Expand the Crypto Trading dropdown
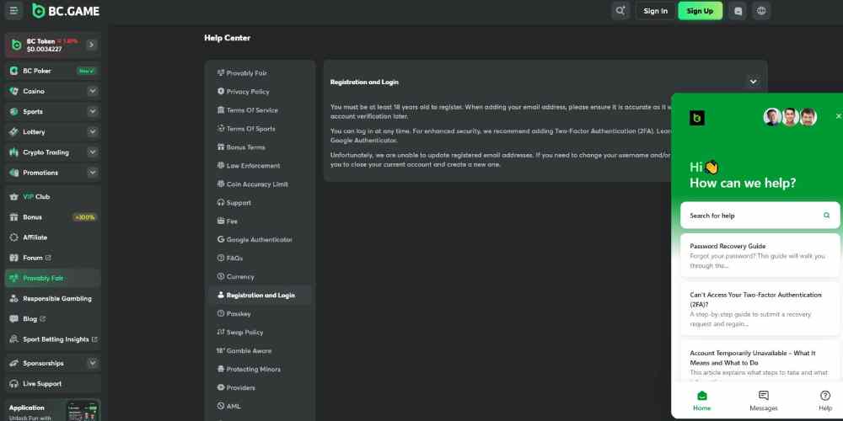Screen dimensions: 843x421 (92, 152)
